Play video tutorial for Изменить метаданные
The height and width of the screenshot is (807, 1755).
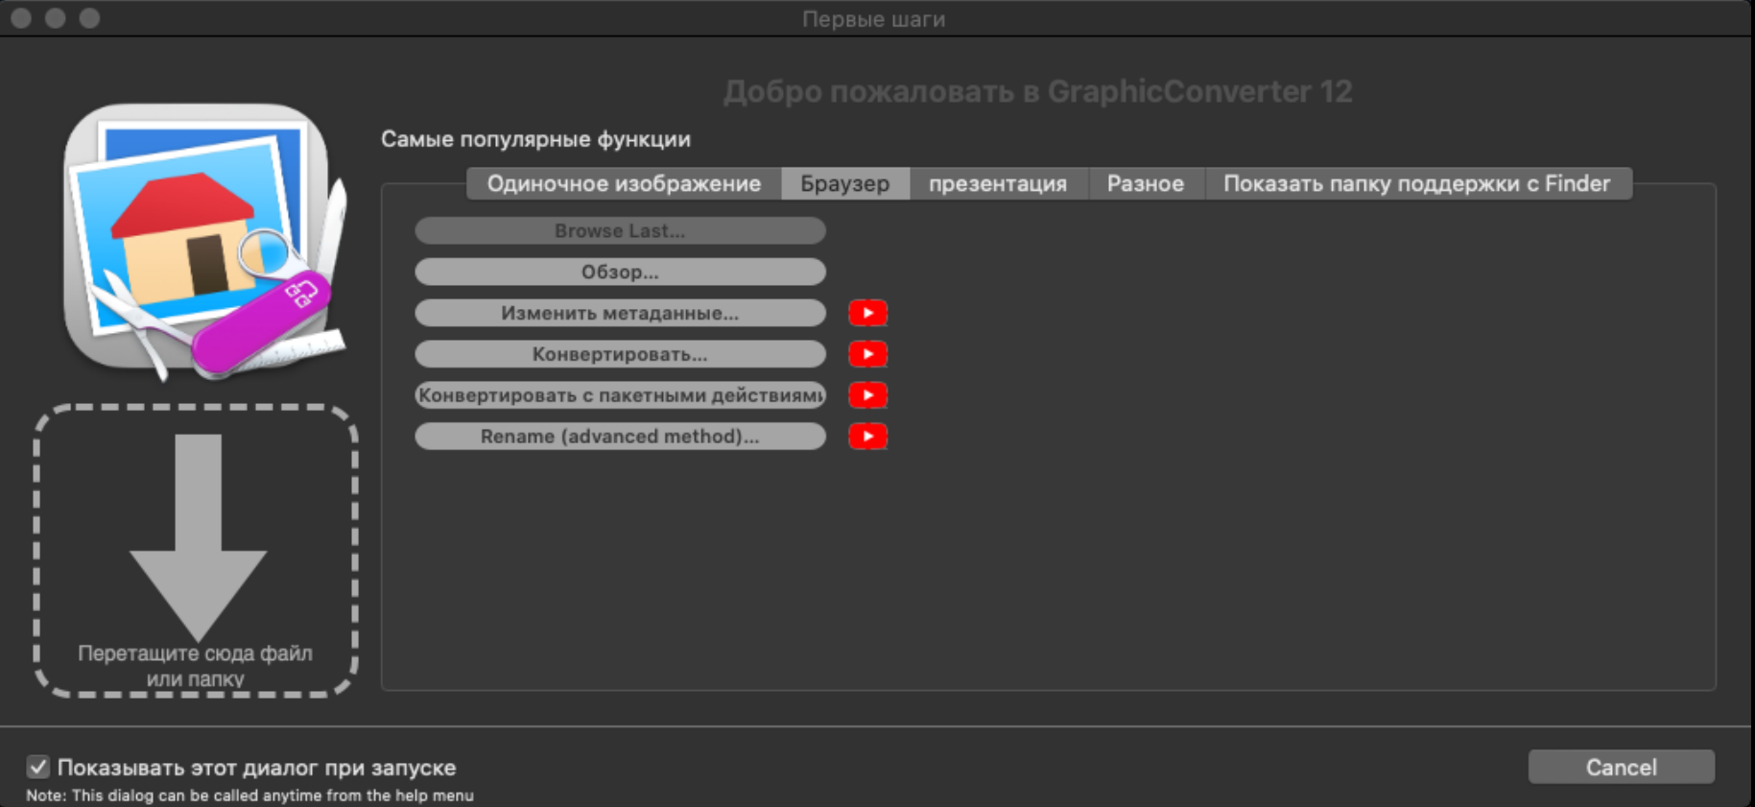pyautogui.click(x=867, y=313)
